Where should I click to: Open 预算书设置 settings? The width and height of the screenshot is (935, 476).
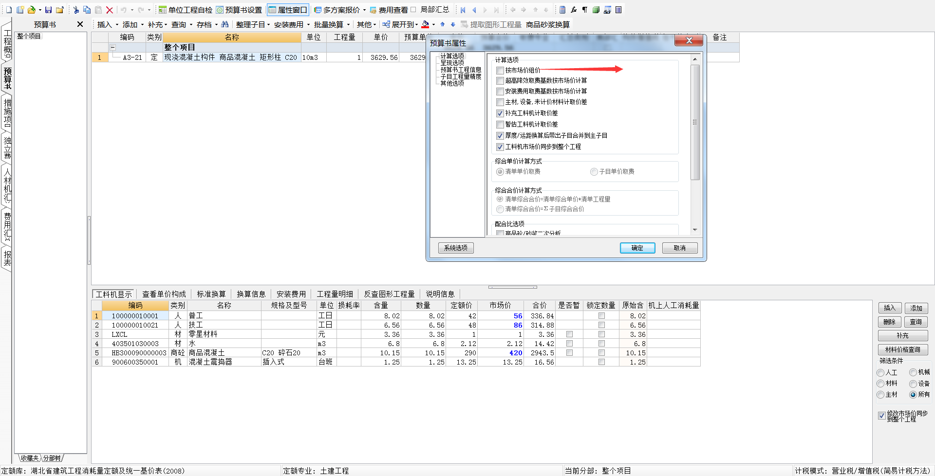tap(239, 10)
